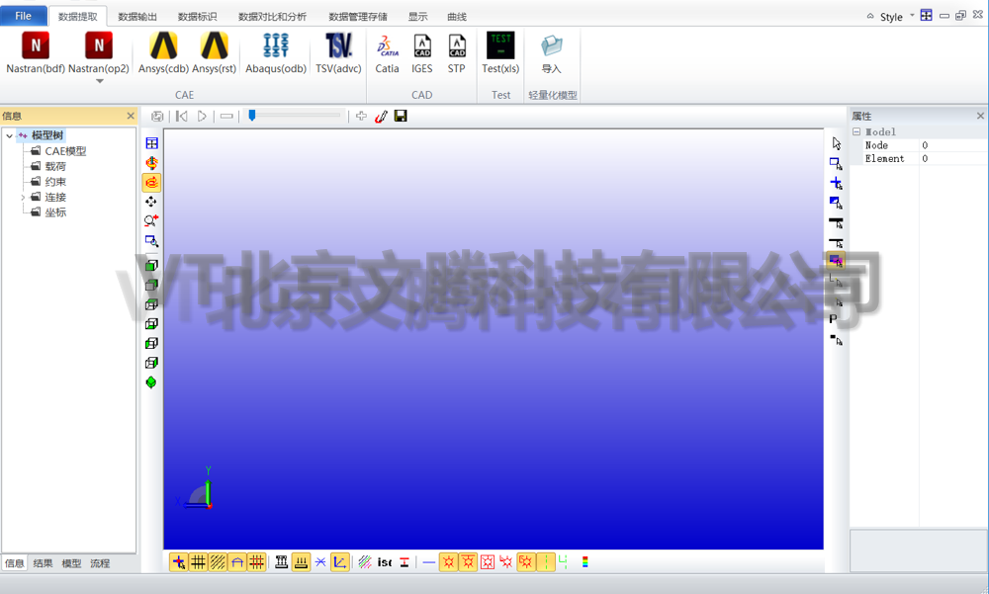Click the save disk icon above viewport
This screenshot has width=989, height=594.
[x=401, y=116]
